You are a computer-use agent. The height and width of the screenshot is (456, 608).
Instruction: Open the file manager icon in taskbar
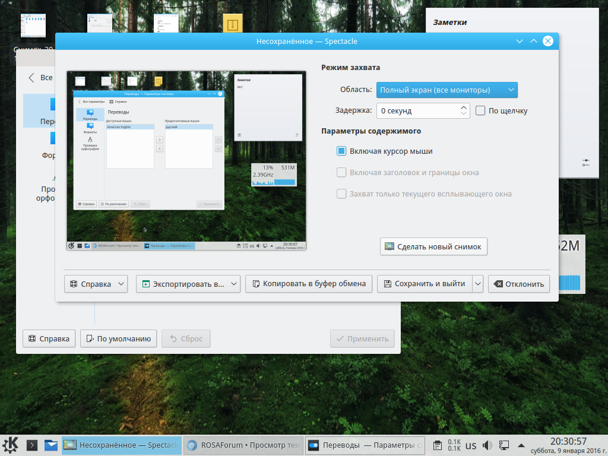(x=51, y=445)
